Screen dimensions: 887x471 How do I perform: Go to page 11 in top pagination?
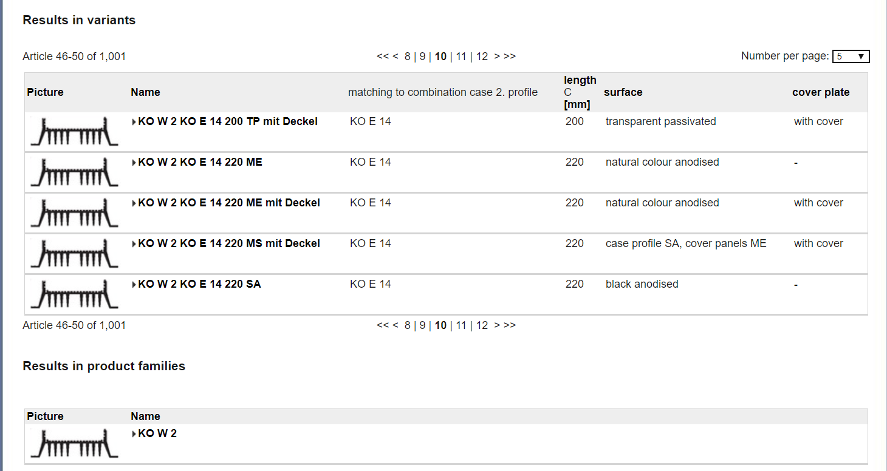461,56
